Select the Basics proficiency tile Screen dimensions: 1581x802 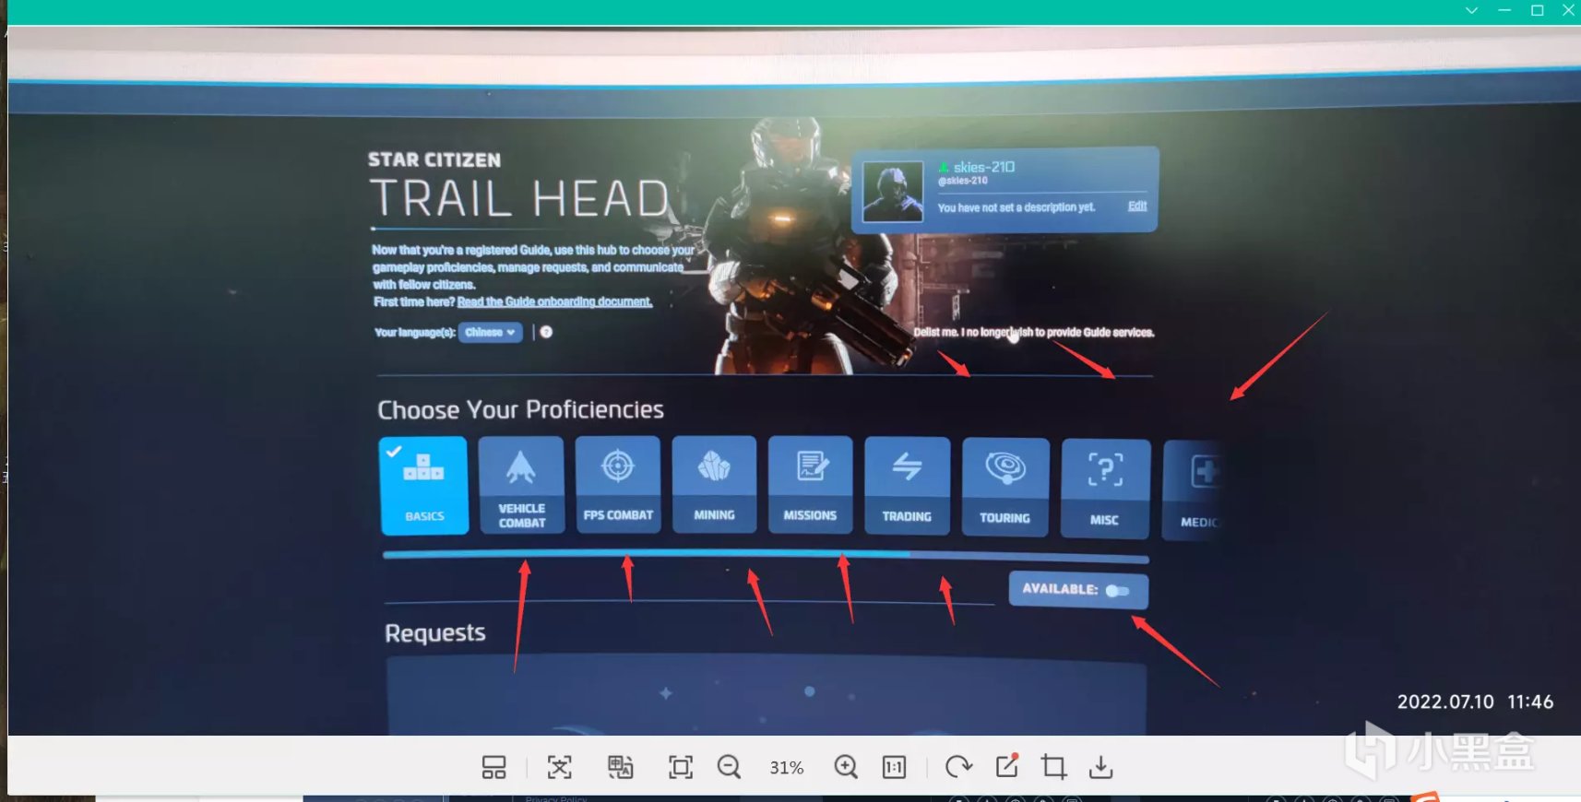click(423, 485)
